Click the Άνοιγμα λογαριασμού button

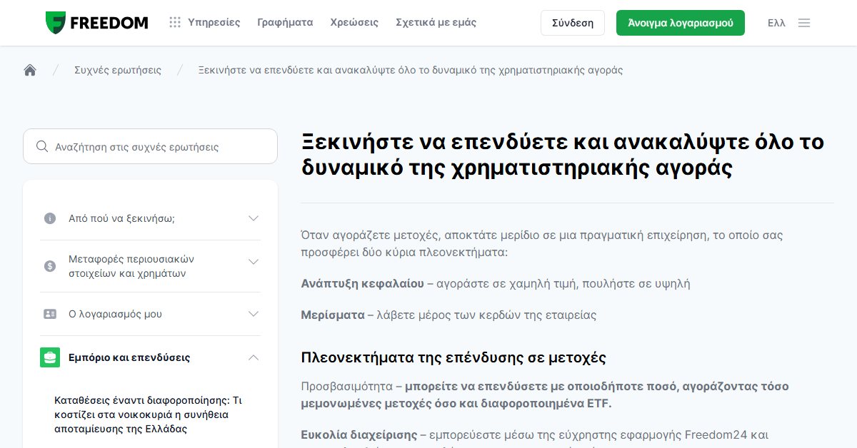[x=681, y=23]
